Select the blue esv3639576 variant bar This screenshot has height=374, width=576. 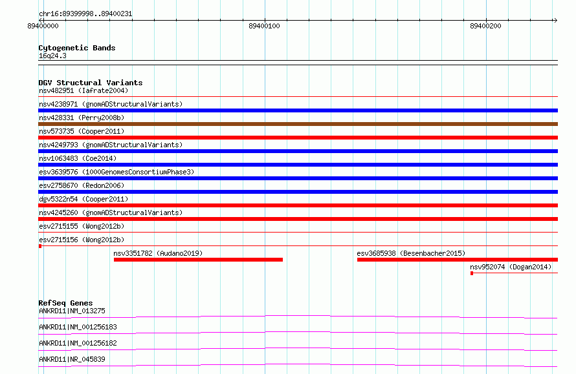(298, 178)
